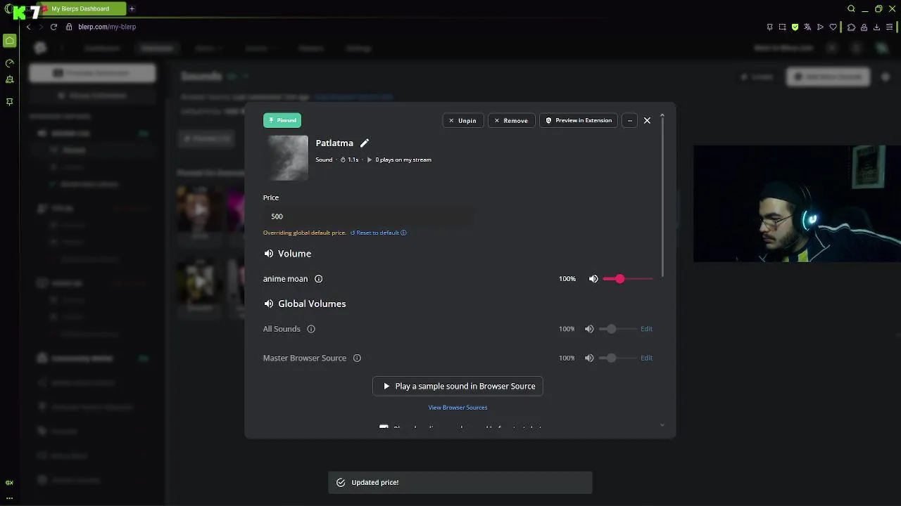This screenshot has width=901, height=506.
Task: Reload the blerp.com page
Action: tap(53, 27)
